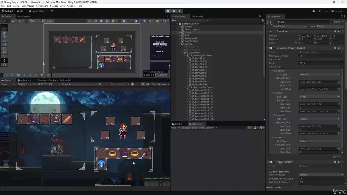Open the Undo History icon
The width and height of the screenshot is (347, 195).
coord(320,11)
